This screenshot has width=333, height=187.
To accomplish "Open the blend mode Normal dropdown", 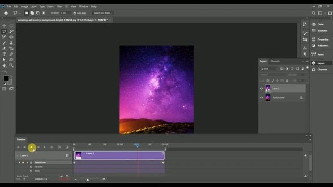I will (x=273, y=75).
